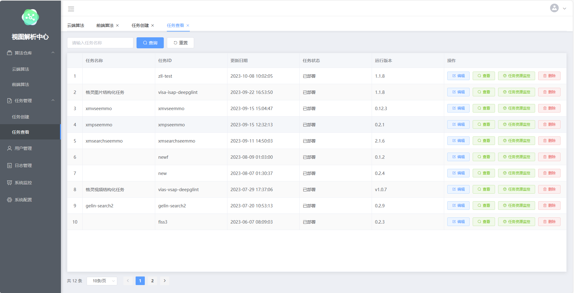Screen dimensions: 574x293
Task: Delete the zll-test task
Action: [549, 76]
